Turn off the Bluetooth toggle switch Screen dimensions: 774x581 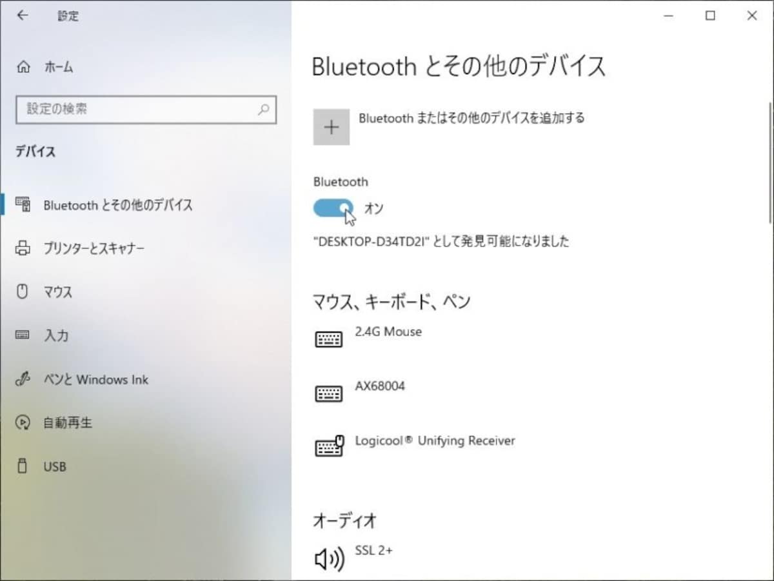pos(333,208)
